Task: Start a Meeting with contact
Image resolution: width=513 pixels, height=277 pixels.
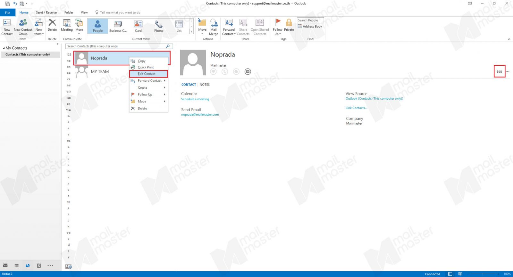Action: coord(67,25)
